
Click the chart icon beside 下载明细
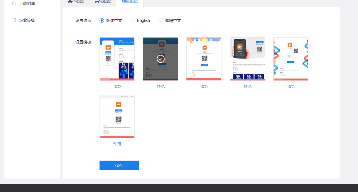[14, 3]
